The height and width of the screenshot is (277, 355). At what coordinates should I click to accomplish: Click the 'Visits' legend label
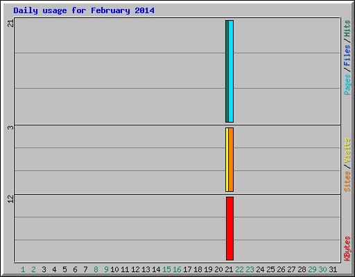347,150
